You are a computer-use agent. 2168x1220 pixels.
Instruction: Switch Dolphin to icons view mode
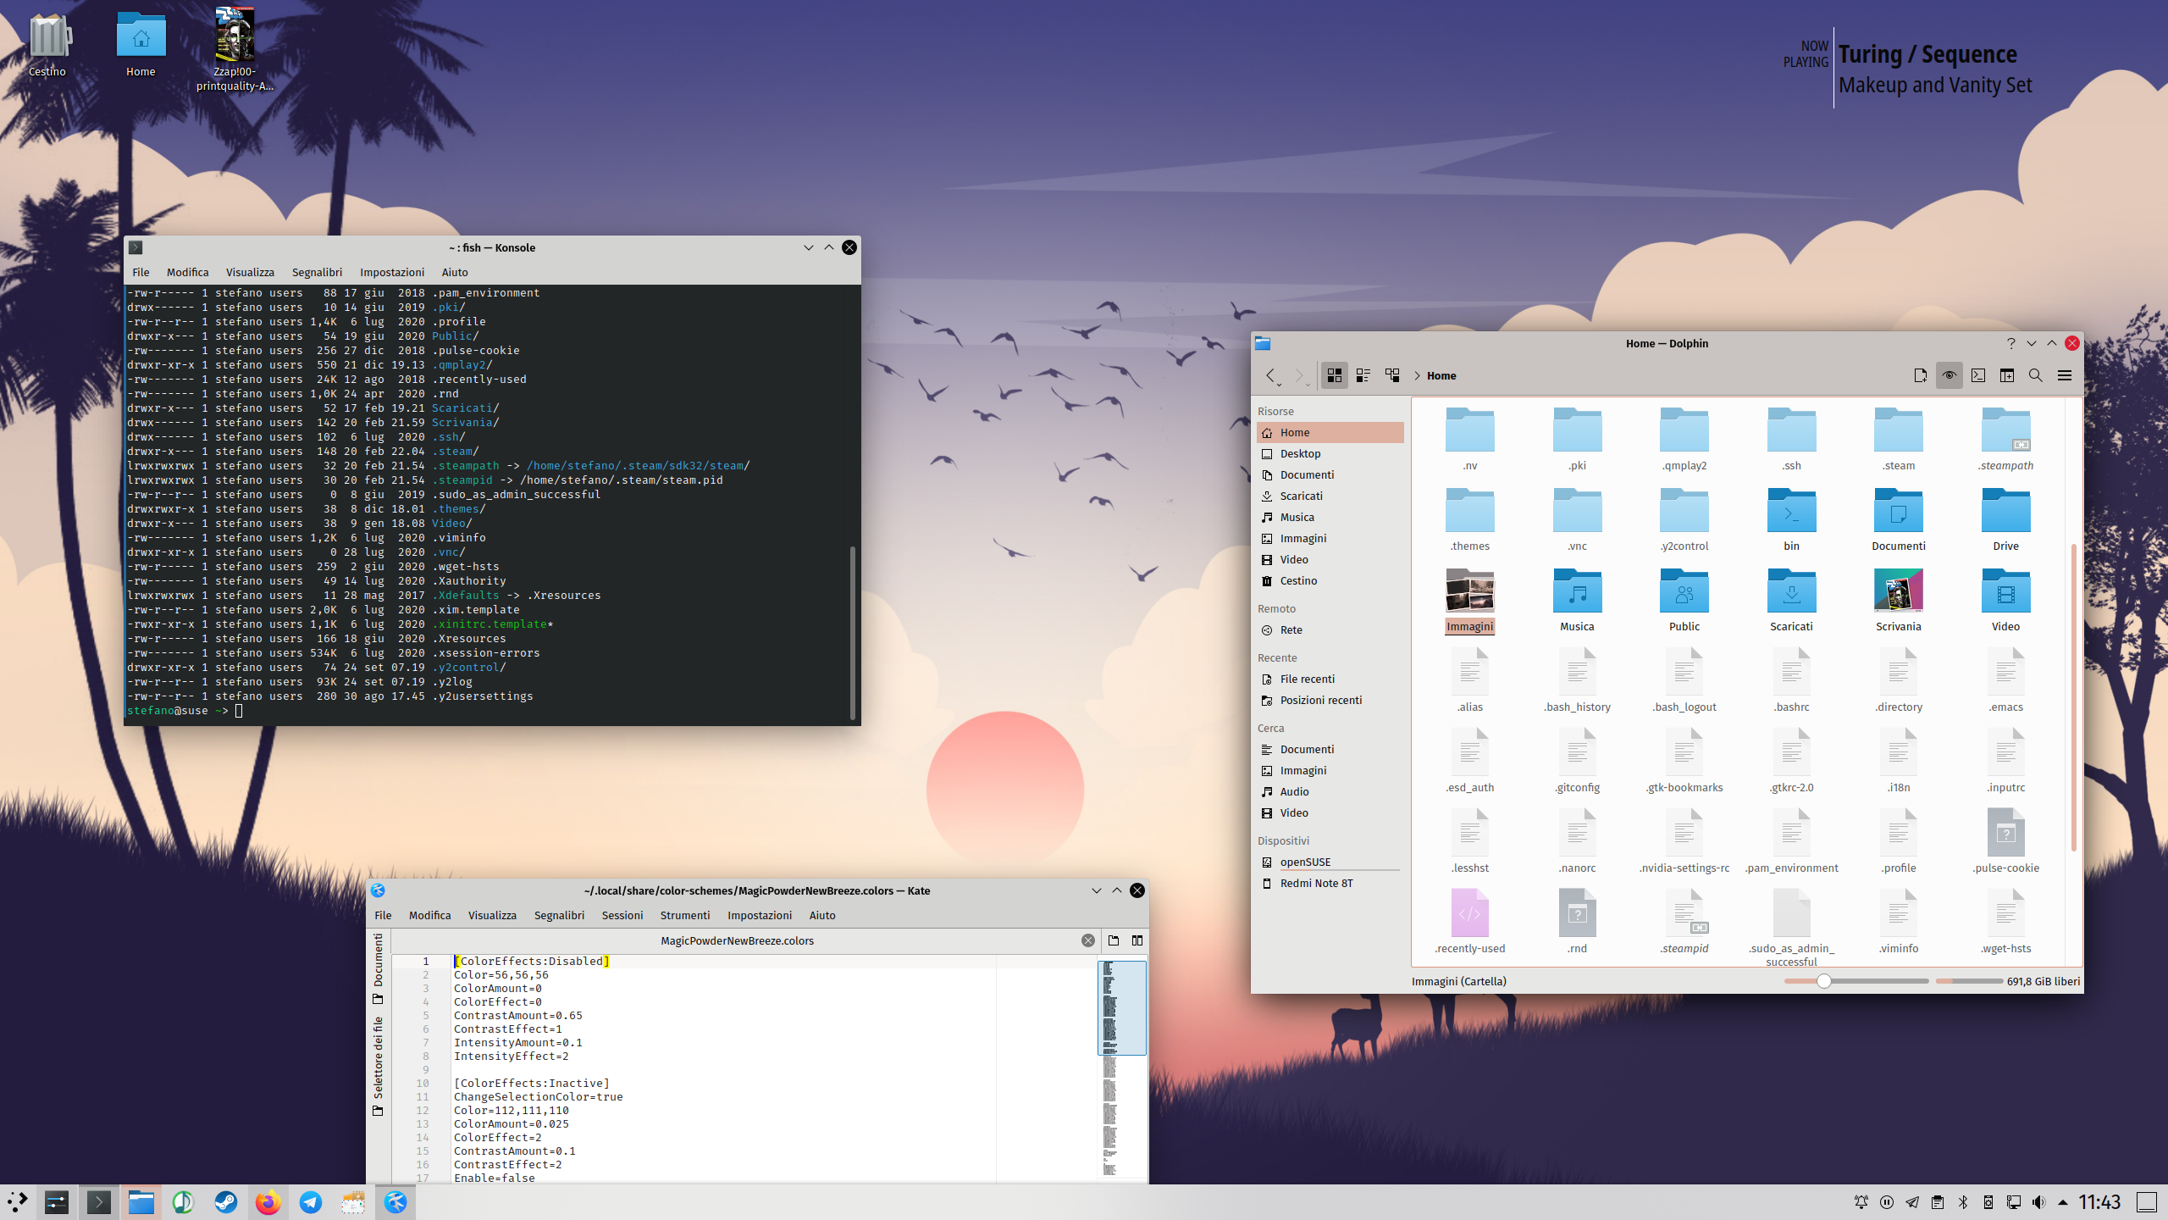click(x=1334, y=375)
